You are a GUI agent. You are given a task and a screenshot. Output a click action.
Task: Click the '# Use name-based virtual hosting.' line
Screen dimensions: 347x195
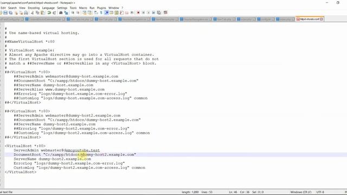point(42,32)
